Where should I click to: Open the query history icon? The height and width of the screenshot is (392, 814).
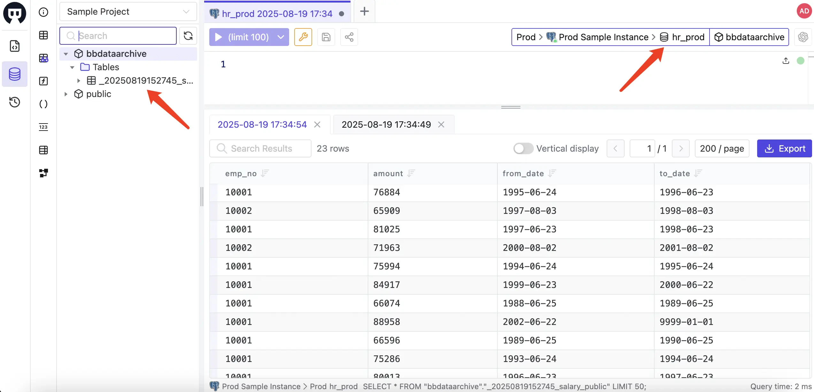15,102
